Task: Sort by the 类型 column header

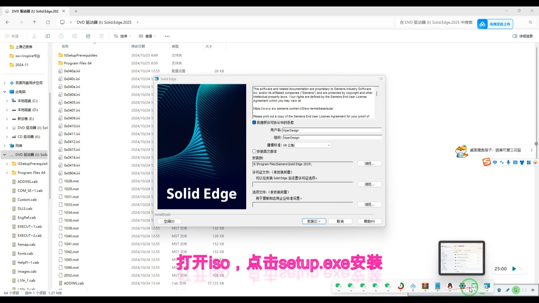Action: (x=175, y=46)
